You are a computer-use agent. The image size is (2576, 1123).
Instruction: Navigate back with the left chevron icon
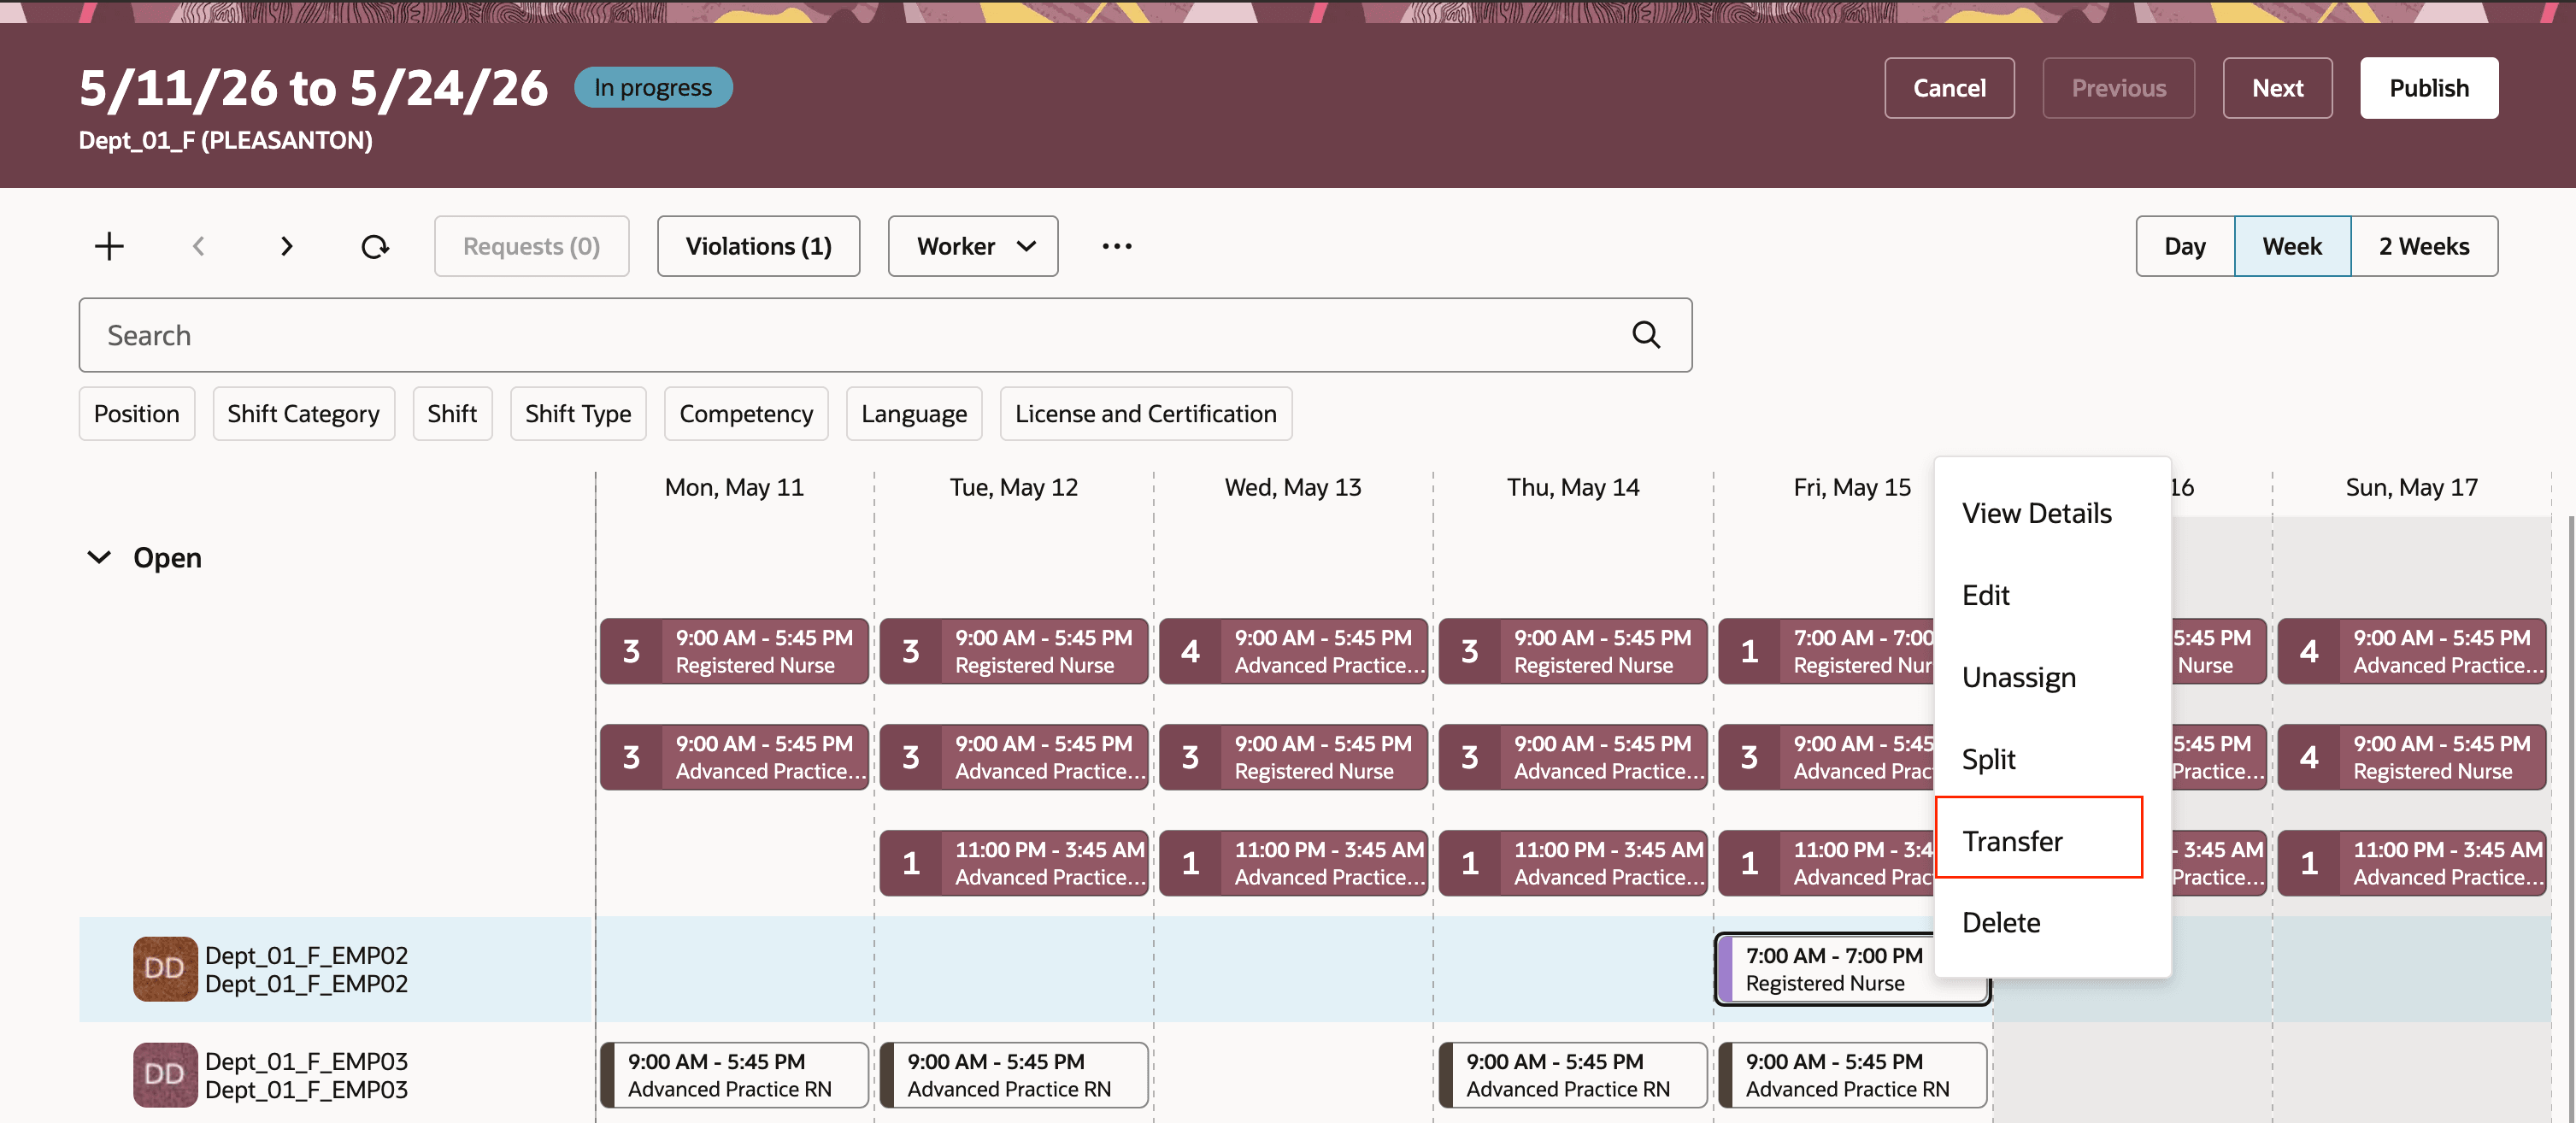pos(199,246)
